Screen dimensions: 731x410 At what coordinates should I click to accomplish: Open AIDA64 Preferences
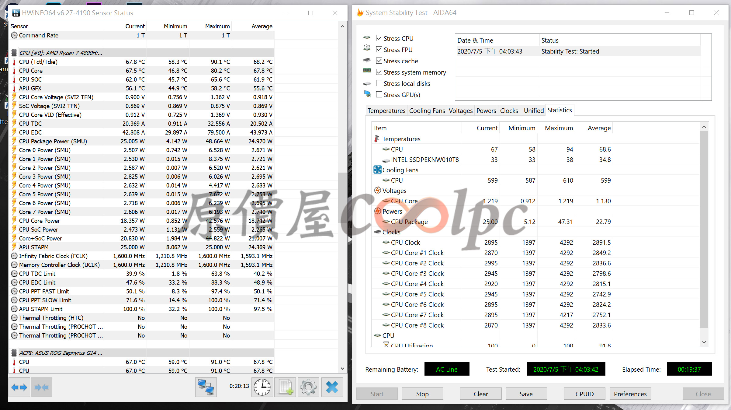630,394
